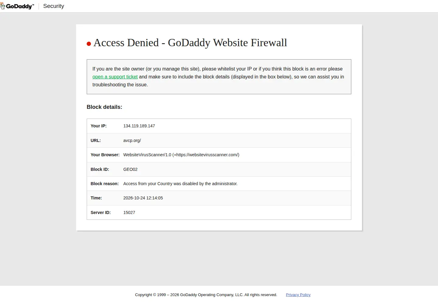The image size is (438, 304).
Task: Open the Privacy Policy link
Action: click(x=298, y=295)
